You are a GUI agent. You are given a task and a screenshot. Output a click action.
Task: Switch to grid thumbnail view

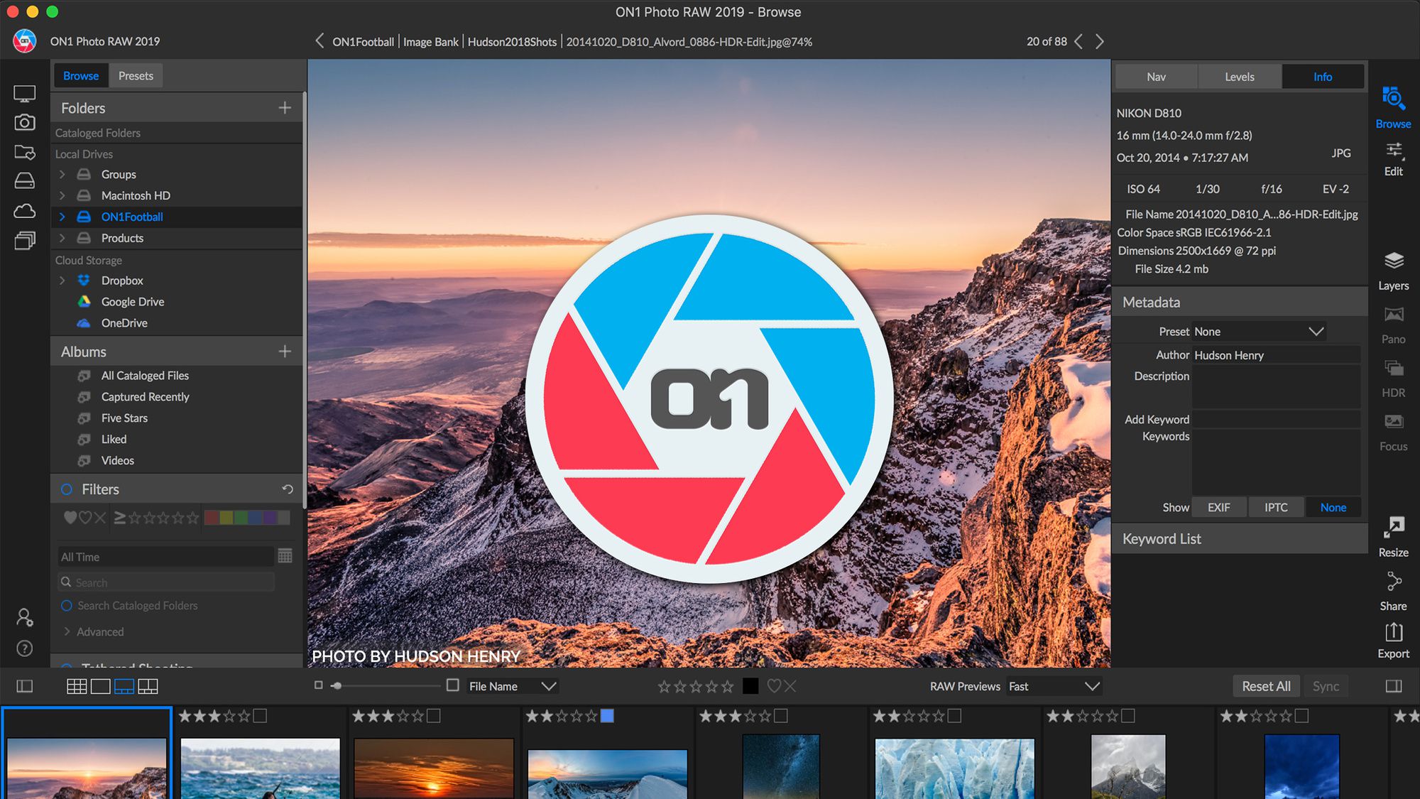pos(77,686)
